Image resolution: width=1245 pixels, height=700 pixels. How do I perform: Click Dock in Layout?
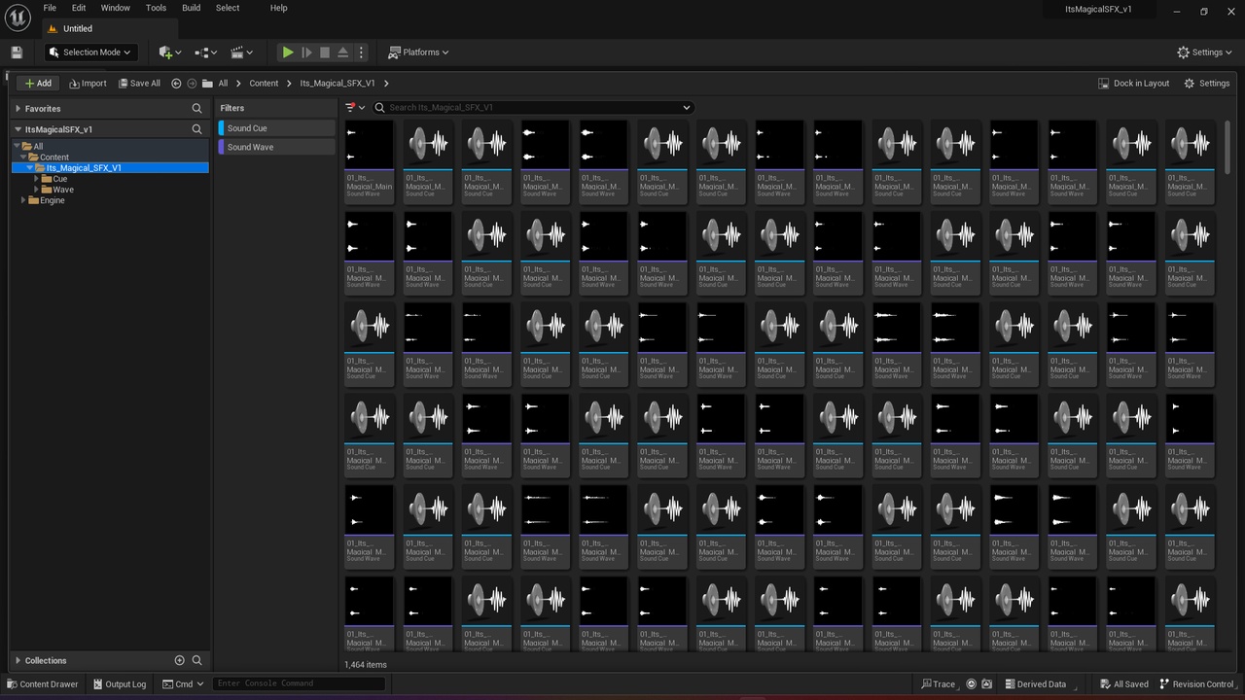tap(1134, 84)
